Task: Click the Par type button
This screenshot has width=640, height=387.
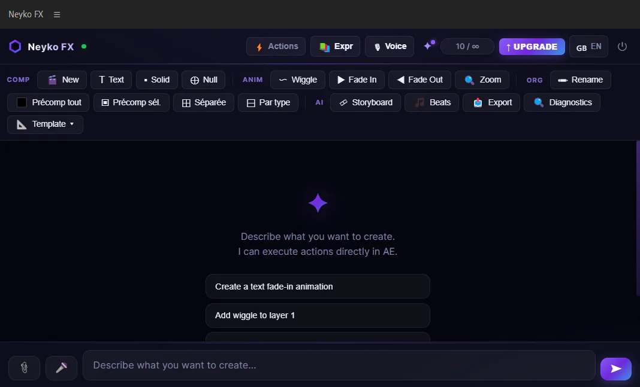Action: (x=268, y=103)
